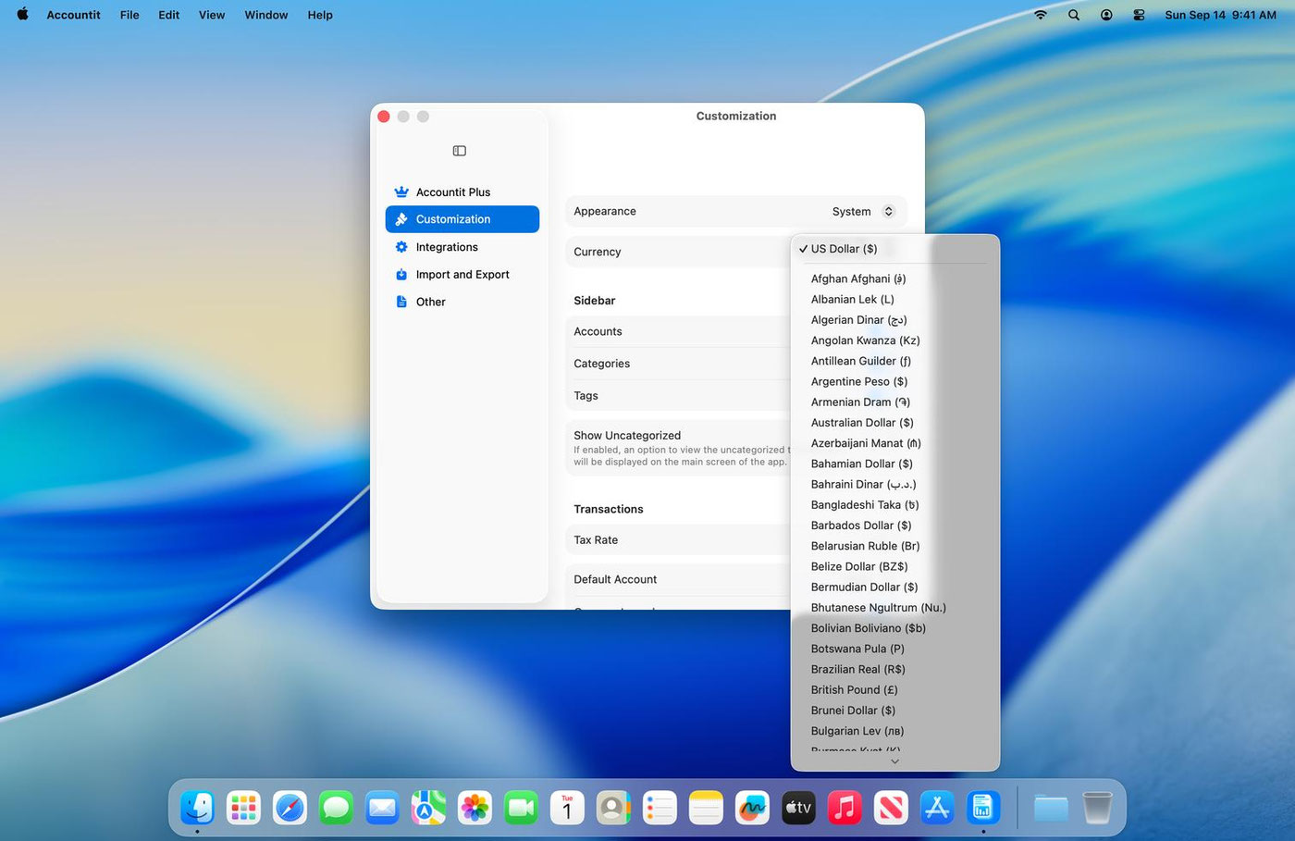Click the Accountit Plus crown icon
Image resolution: width=1295 pixels, height=841 pixels.
[401, 192]
